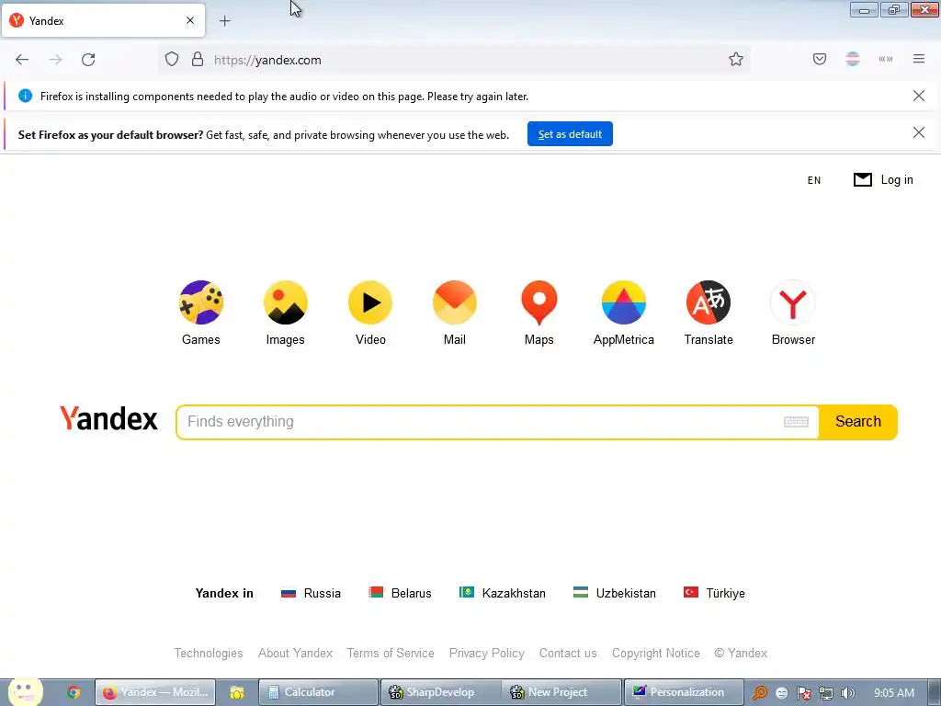This screenshot has height=706, width=941.
Task: Open the Firefox application hamburger menu
Action: tap(919, 59)
